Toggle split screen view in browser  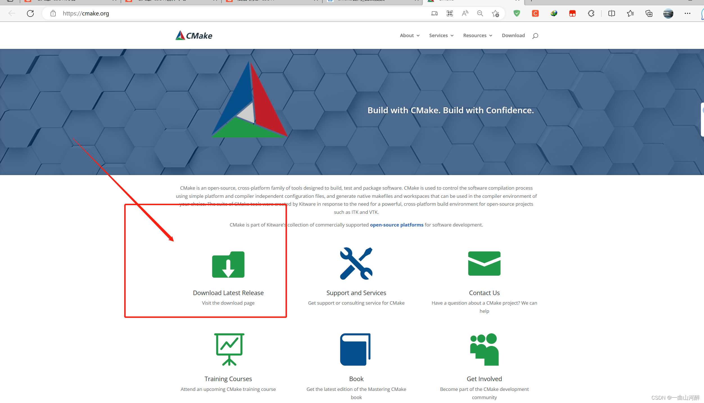click(611, 13)
